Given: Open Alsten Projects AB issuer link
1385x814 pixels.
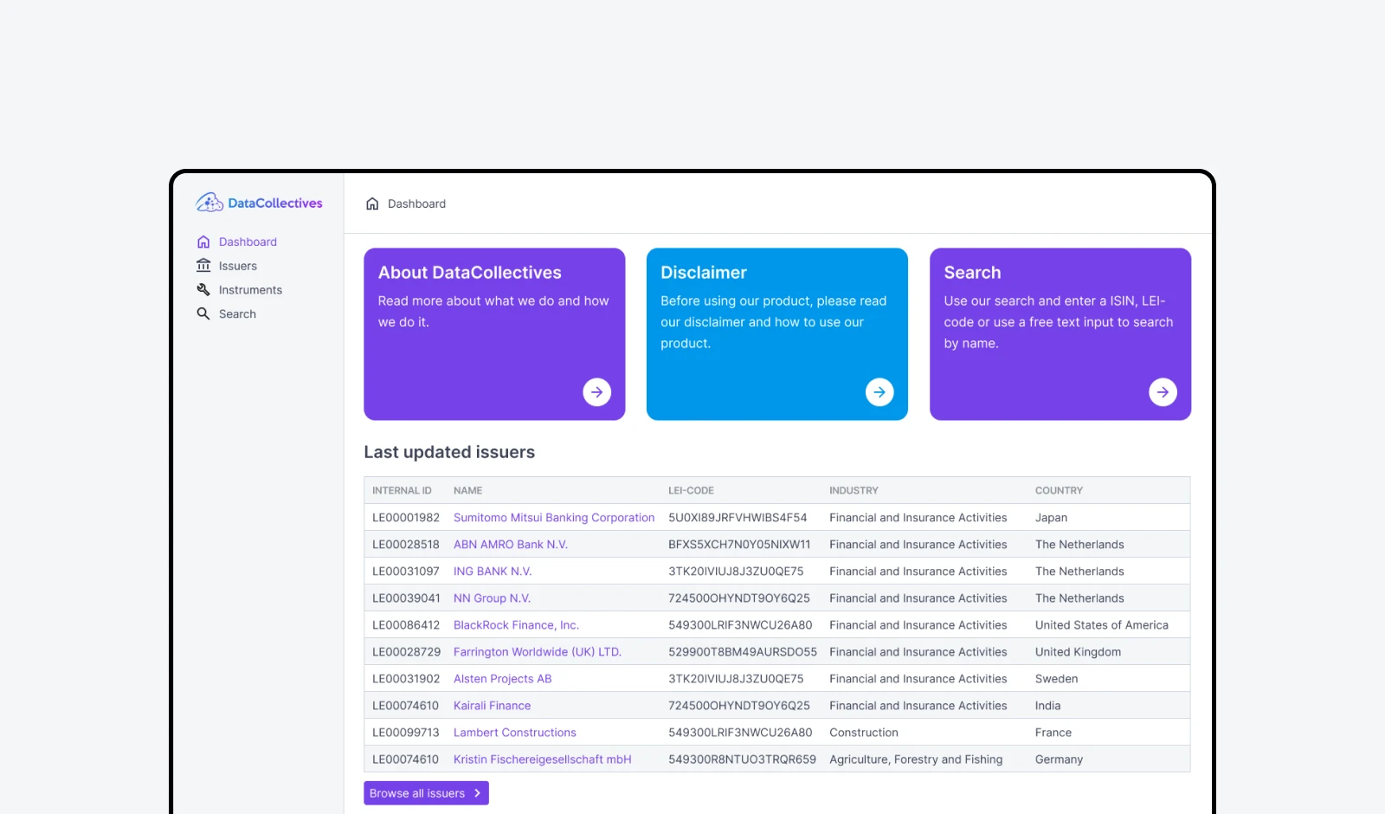Looking at the screenshot, I should pyautogui.click(x=502, y=678).
